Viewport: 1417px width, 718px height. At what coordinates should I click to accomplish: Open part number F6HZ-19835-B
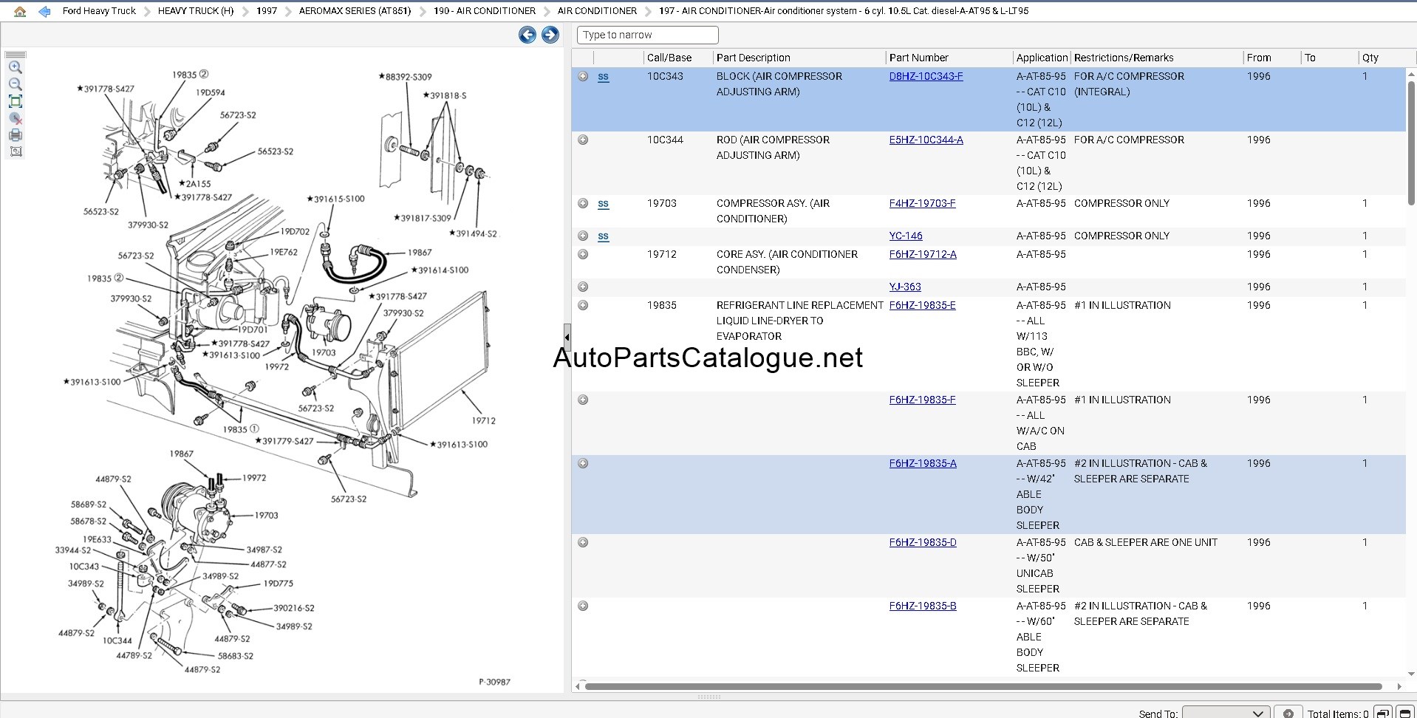[923, 606]
